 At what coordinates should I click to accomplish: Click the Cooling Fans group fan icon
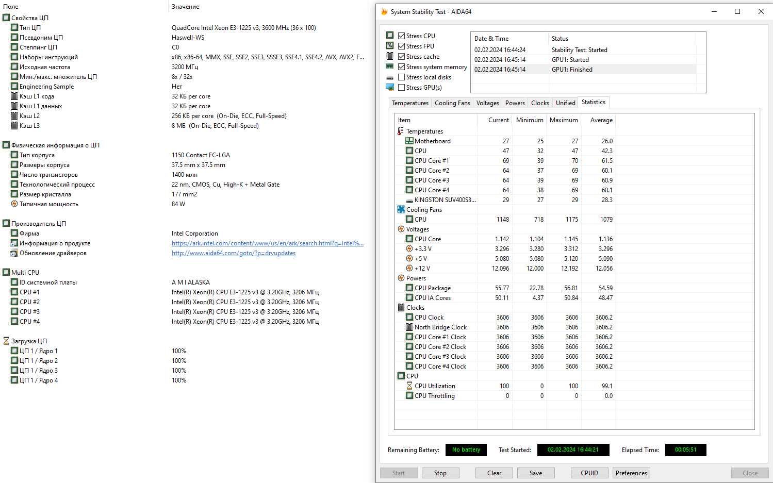[x=401, y=210]
